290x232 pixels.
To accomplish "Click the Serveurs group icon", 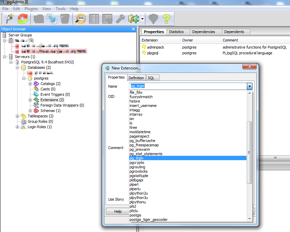I will pyautogui.click(x=11, y=57).
